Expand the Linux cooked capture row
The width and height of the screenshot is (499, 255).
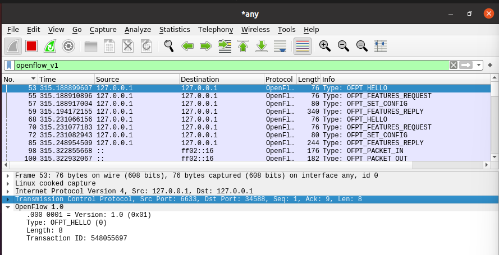click(8, 184)
